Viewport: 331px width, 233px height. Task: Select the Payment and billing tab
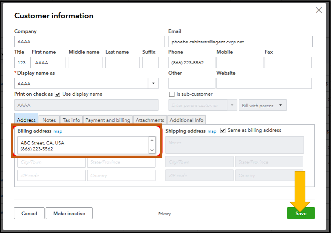[109, 119]
